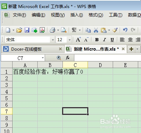The image size is (141, 133).
Task: Close the Docer-在线模板 tab
Action: point(60,49)
